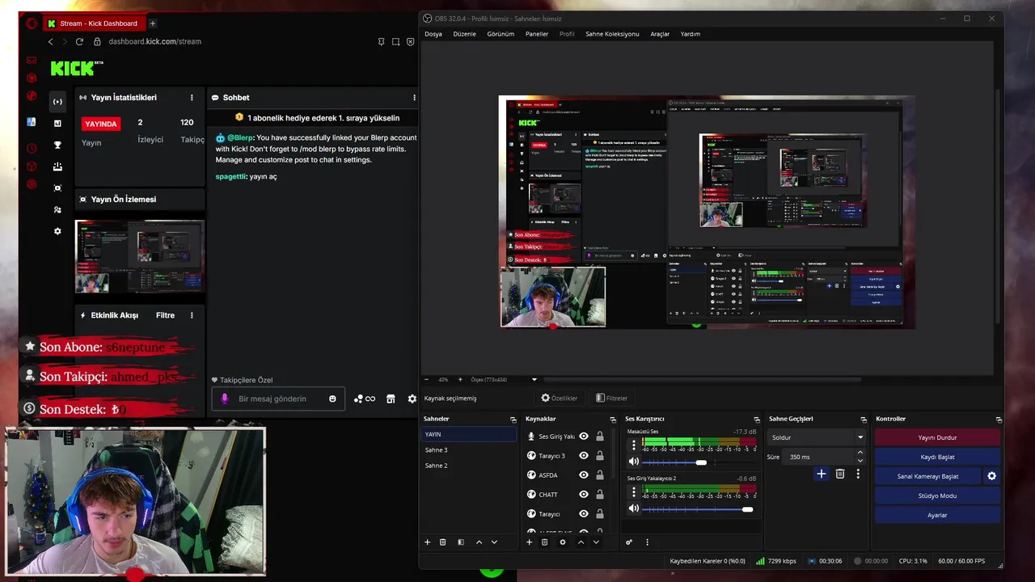Toggle visibility of Ses Giriş Yakı source

(x=584, y=436)
